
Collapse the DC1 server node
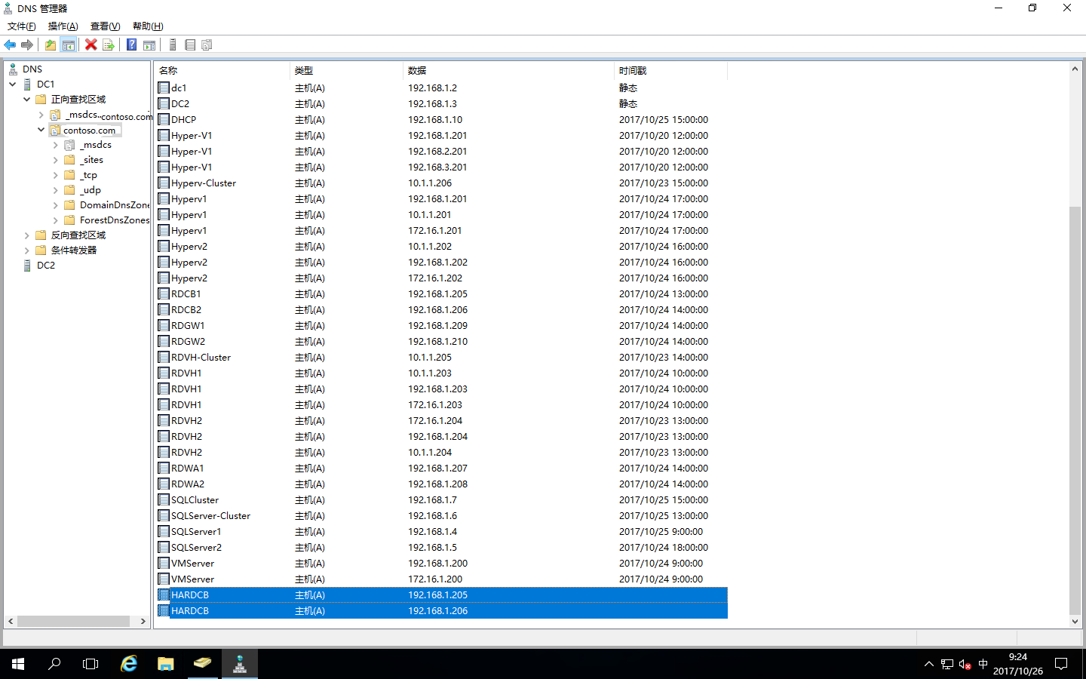[13, 84]
